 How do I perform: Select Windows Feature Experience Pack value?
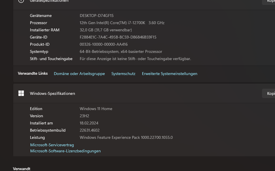click(x=126, y=137)
